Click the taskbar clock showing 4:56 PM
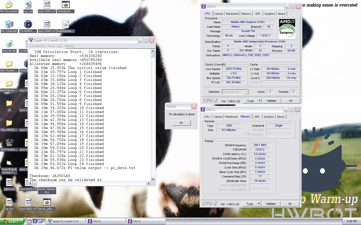 tap(351, 221)
